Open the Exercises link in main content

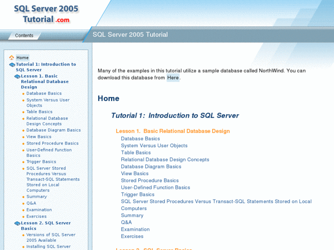pyautogui.click(x=132, y=236)
